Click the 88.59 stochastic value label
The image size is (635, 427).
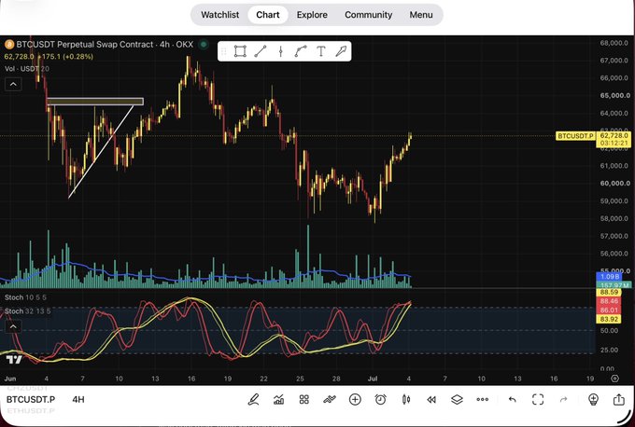[x=609, y=292]
